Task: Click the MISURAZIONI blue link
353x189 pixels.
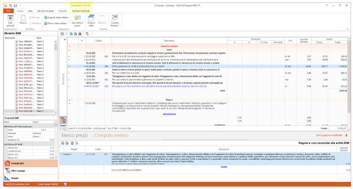Action: pos(169,114)
